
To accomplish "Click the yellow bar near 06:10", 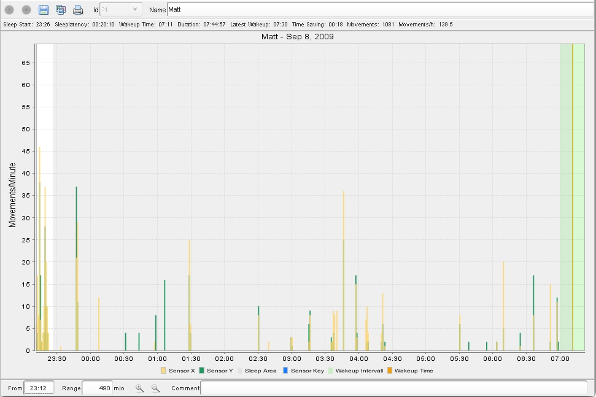I will 503,306.
